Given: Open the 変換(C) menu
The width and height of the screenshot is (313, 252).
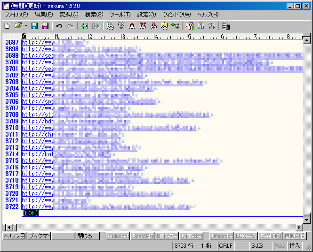Looking at the screenshot, I should (69, 15).
